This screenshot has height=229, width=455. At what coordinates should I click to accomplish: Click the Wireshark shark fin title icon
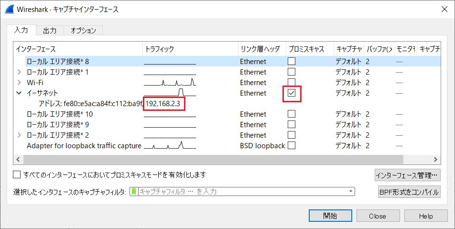point(9,9)
